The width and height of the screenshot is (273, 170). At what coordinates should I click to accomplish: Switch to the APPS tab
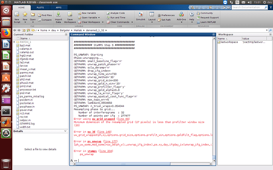click(59, 7)
